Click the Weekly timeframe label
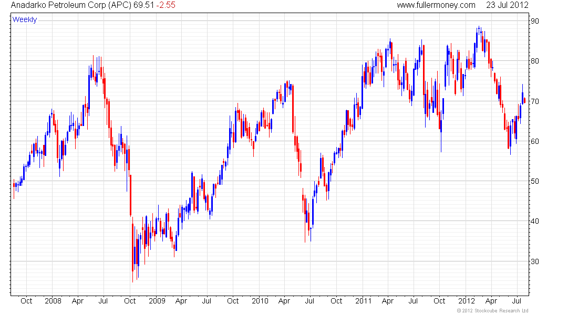Viewport: 578px width, 315px height. 25,19
